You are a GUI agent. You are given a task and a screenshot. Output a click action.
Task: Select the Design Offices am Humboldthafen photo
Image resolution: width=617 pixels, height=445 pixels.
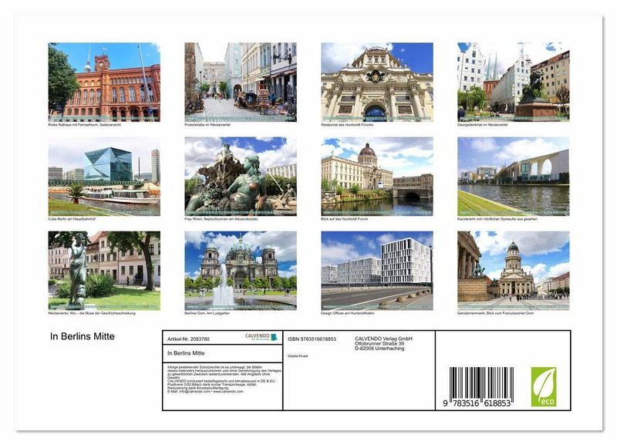tap(376, 271)
